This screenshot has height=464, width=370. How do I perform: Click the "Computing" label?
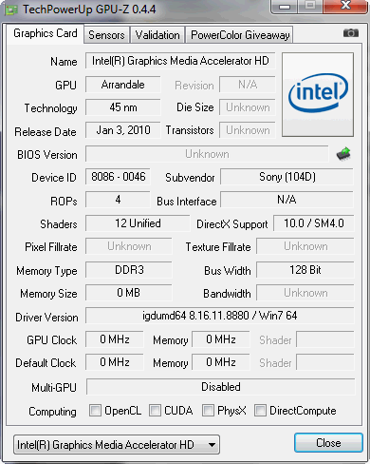point(52,412)
